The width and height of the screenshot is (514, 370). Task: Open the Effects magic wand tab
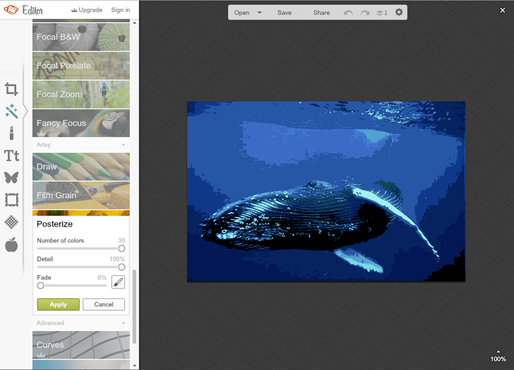(12, 111)
